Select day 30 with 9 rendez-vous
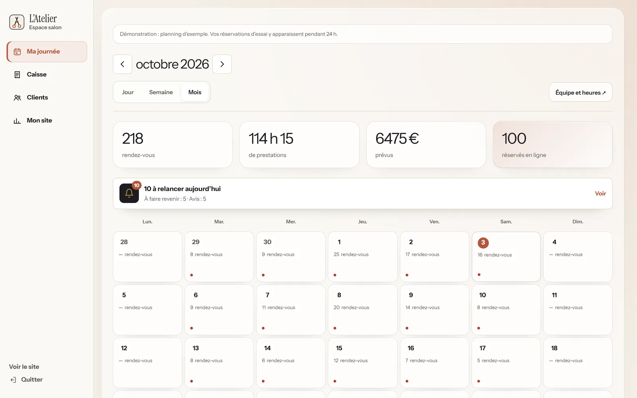This screenshot has height=398, width=637. pos(291,257)
